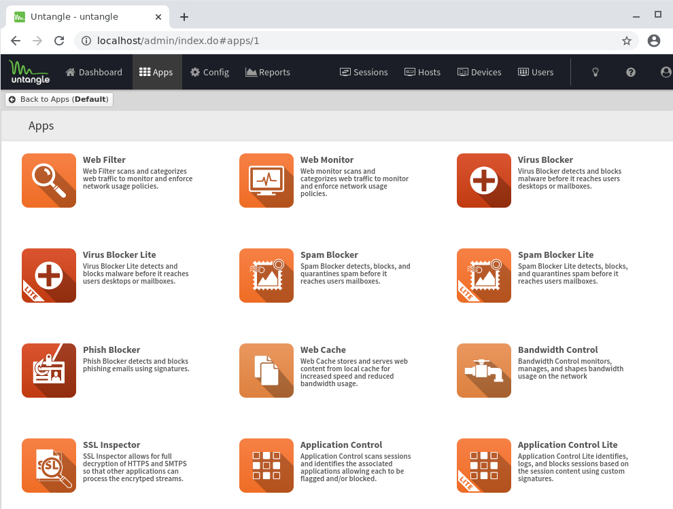The height and width of the screenshot is (509, 673).
Task: Click the Virus Blocker Lite title
Action: [120, 255]
